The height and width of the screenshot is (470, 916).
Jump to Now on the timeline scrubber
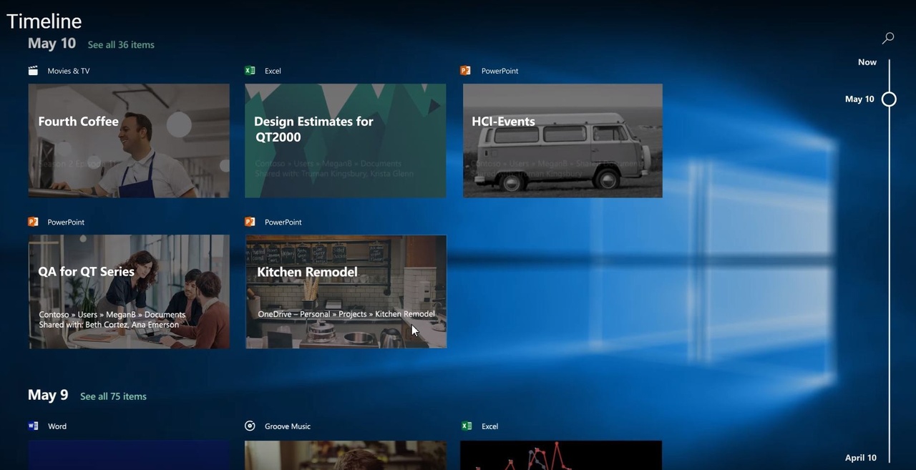coord(867,62)
